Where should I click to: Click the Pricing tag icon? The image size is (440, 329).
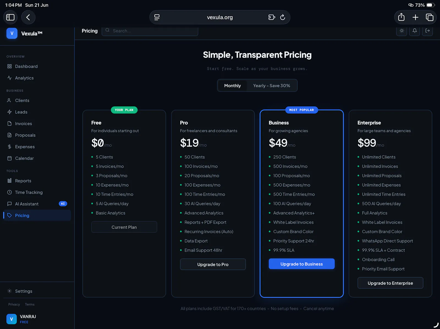(x=10, y=215)
